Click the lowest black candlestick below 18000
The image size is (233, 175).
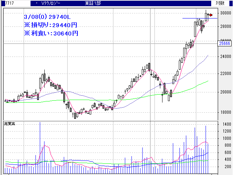click(x=75, y=116)
